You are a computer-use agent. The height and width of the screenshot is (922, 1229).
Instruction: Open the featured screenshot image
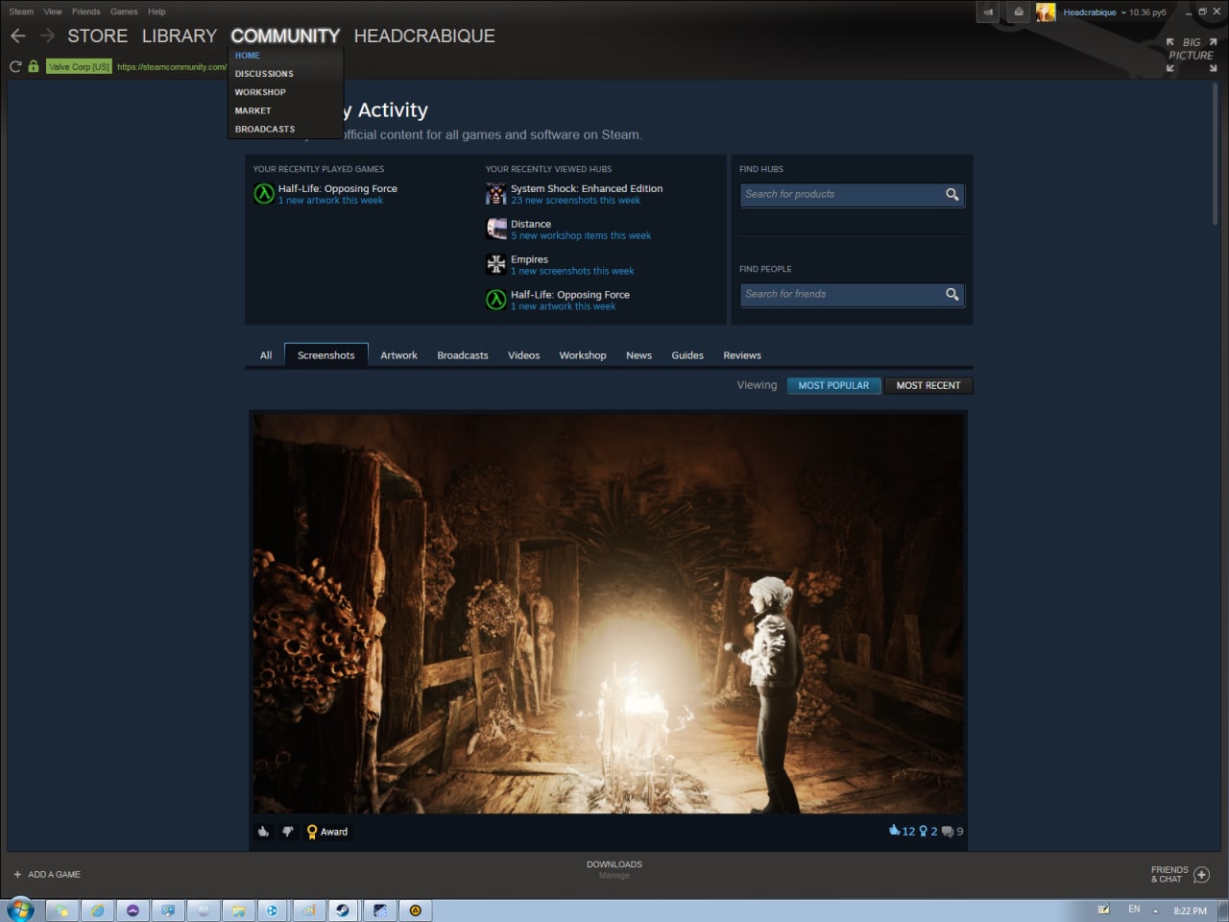(609, 613)
